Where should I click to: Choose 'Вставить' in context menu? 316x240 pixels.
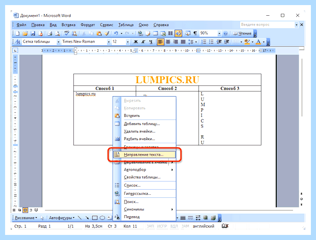[x=144, y=115]
